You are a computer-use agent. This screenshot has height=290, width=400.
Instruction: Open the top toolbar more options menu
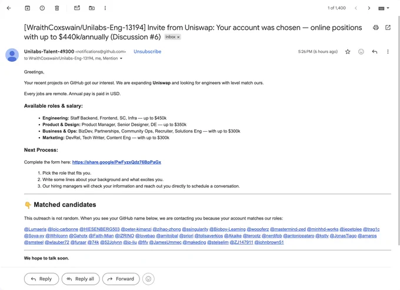click(x=105, y=8)
